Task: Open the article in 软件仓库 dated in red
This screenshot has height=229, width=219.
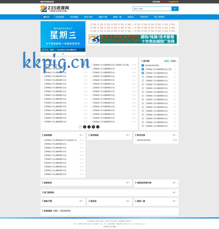Action: pos(144,140)
